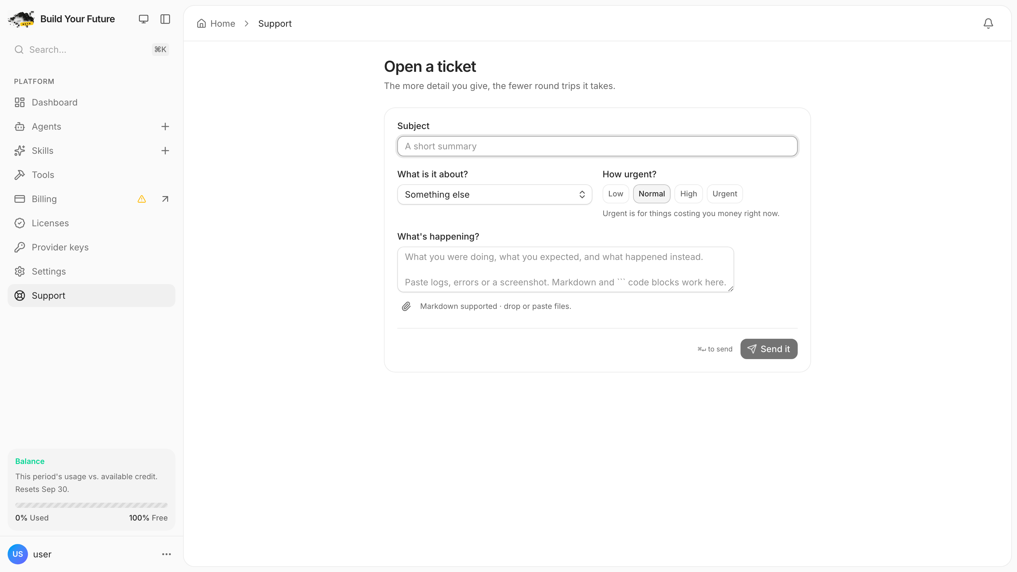
Task: Add a new skill with plus icon
Action: (x=165, y=151)
